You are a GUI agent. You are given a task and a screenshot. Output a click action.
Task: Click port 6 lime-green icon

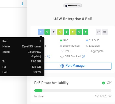pos(73,32)
